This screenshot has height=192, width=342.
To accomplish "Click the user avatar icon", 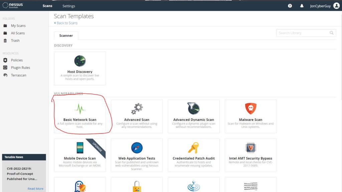I will pos(336,6).
